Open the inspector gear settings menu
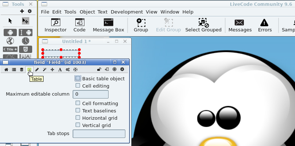295x146 pixels. (x=122, y=69)
